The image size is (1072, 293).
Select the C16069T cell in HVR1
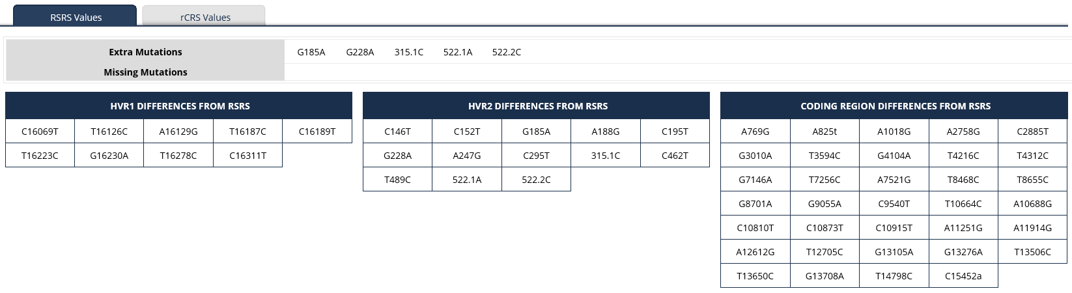[x=40, y=132]
